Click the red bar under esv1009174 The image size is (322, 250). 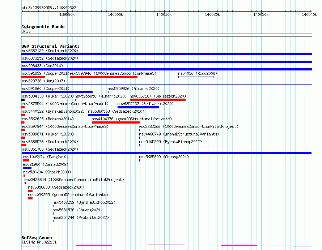click(x=26, y=160)
